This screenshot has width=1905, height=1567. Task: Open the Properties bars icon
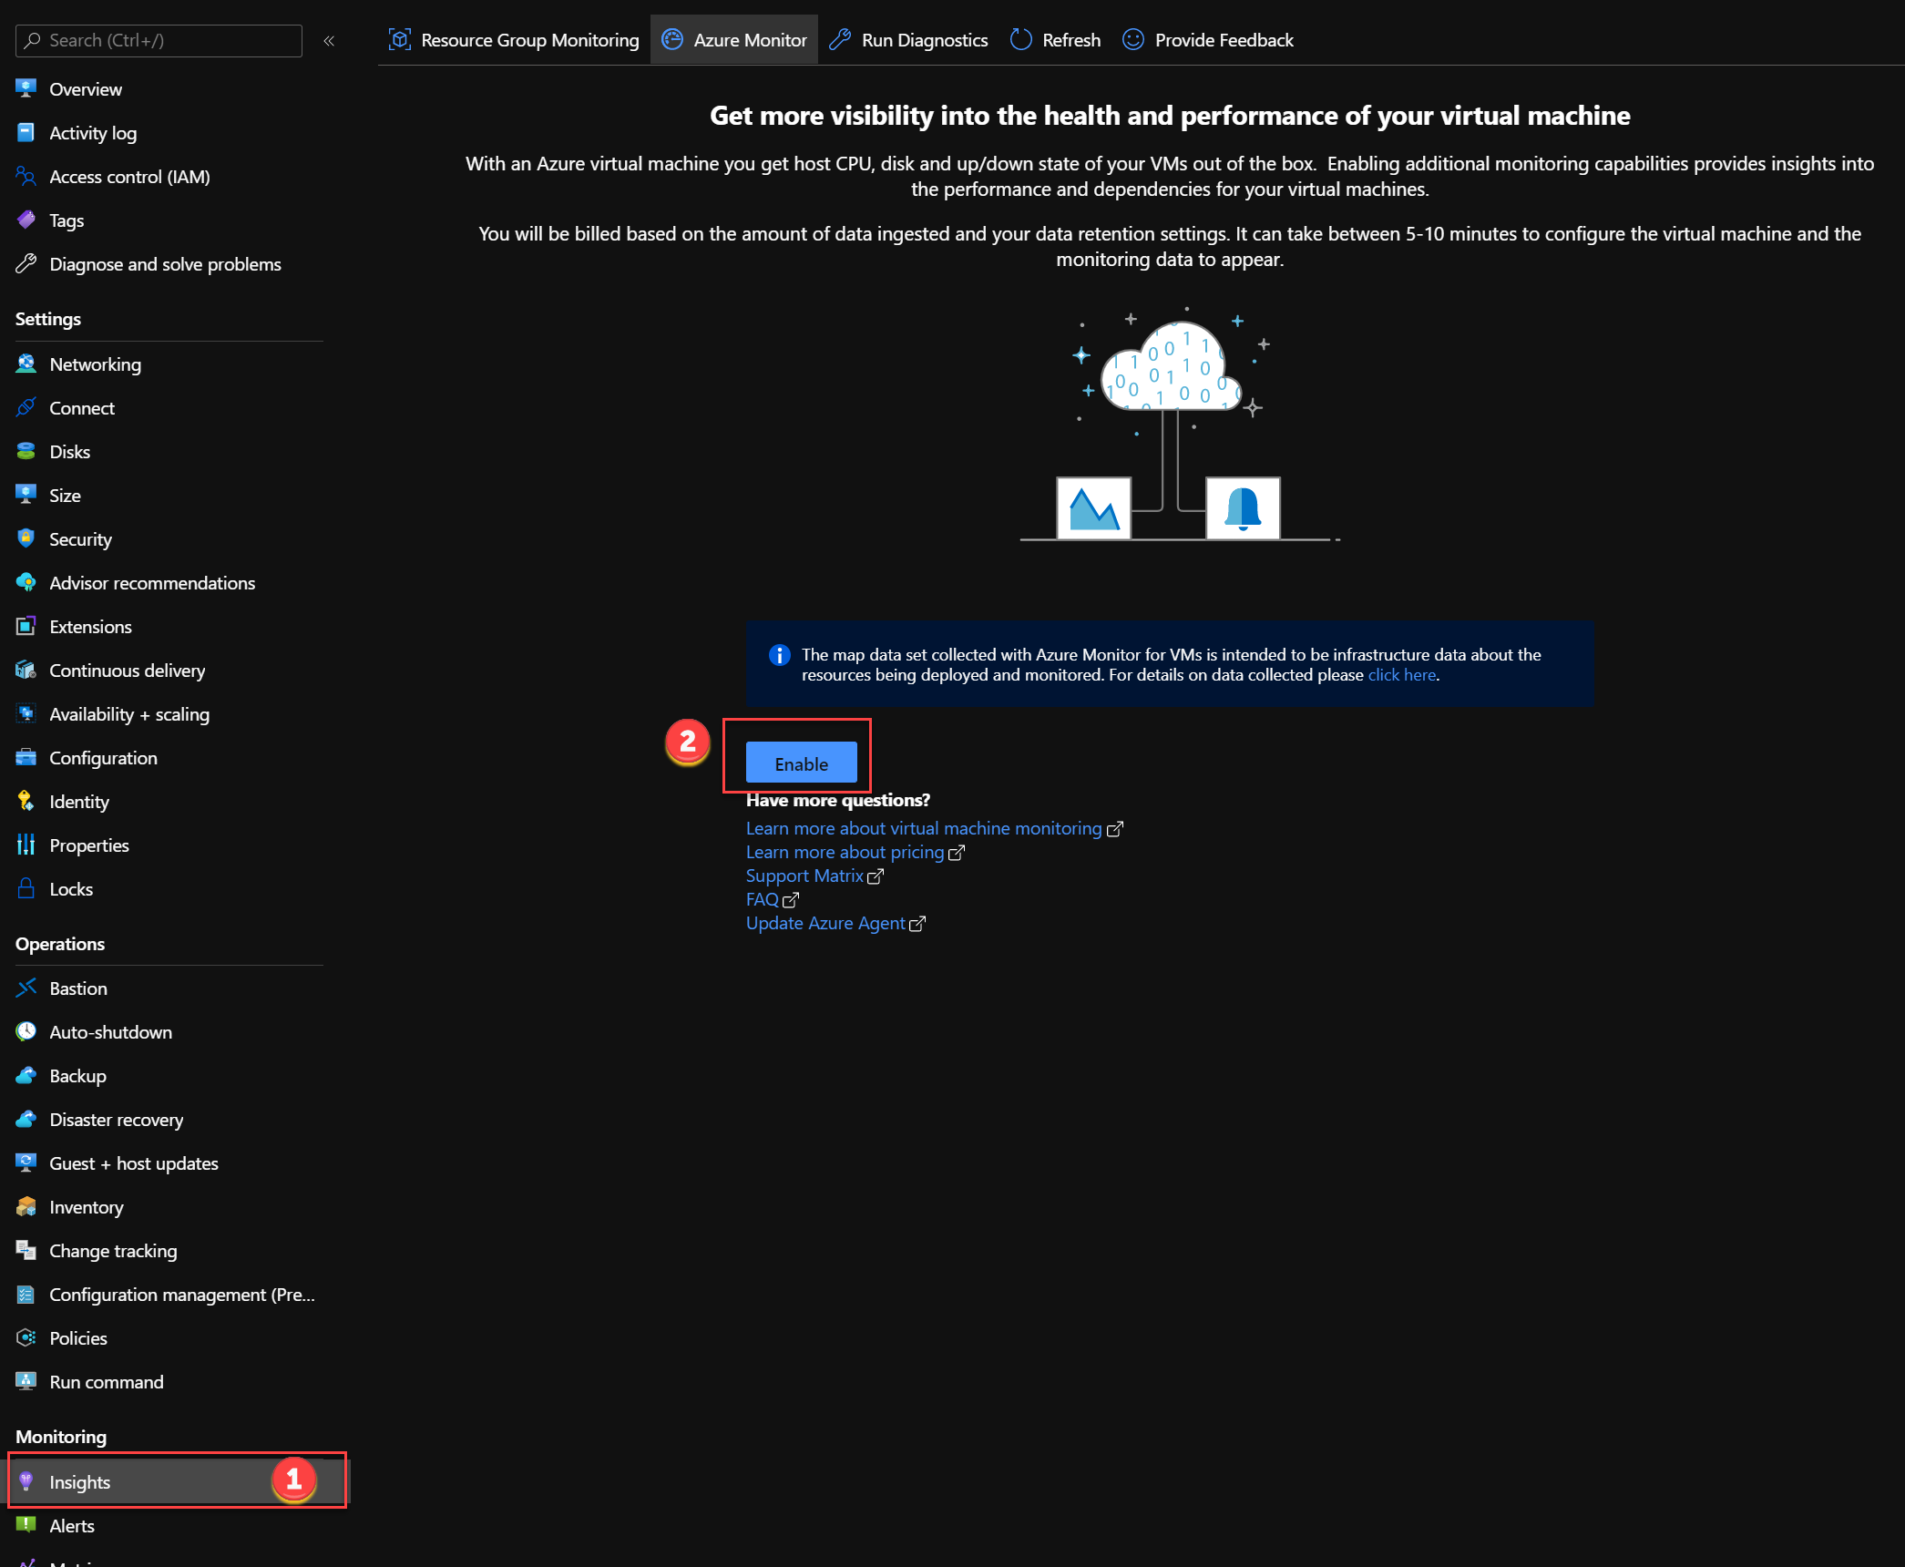26,845
